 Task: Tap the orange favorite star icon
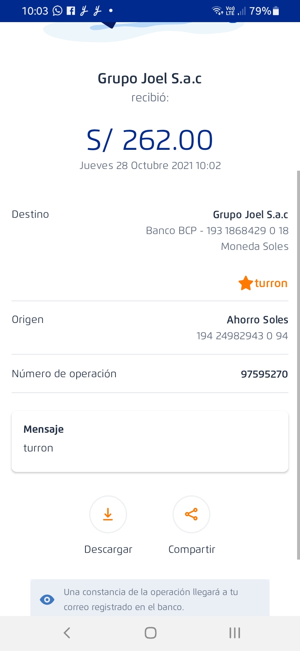245,283
